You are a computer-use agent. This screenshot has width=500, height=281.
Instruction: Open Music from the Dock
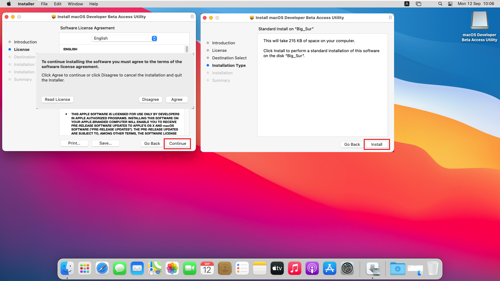295,269
